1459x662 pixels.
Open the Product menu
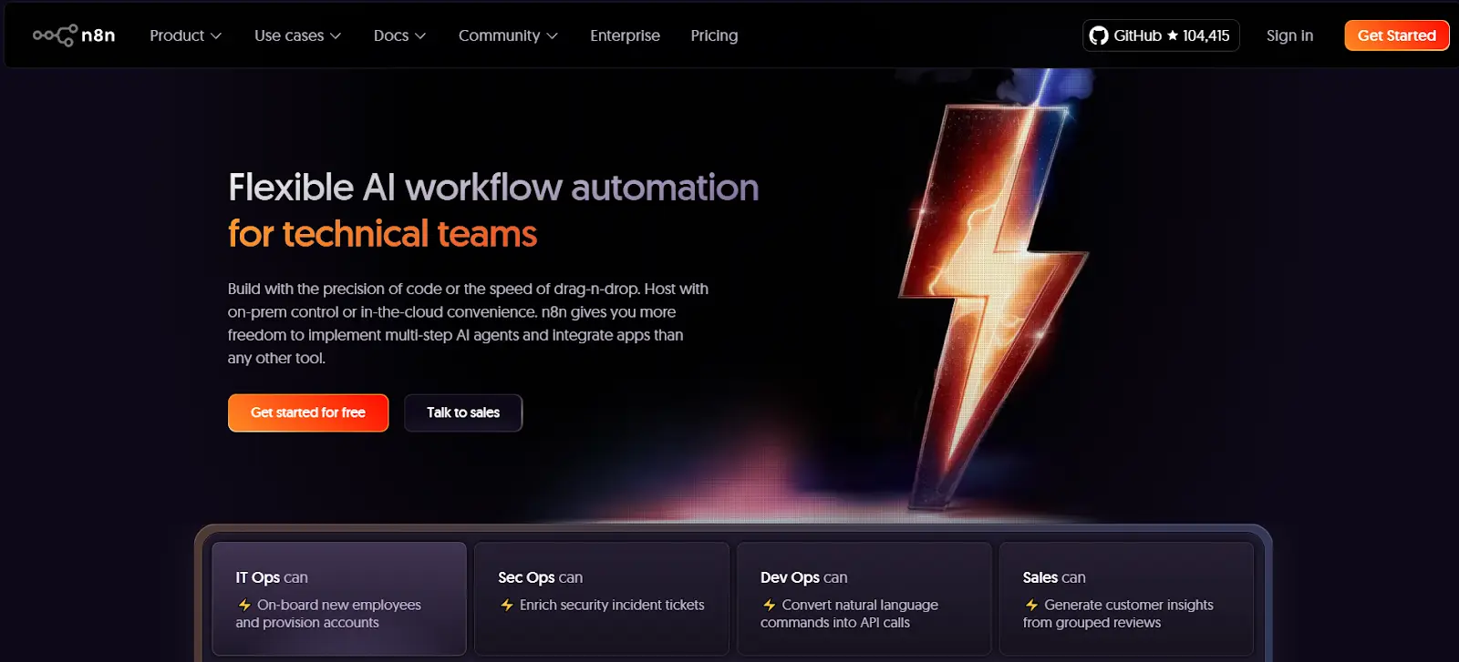coord(186,36)
